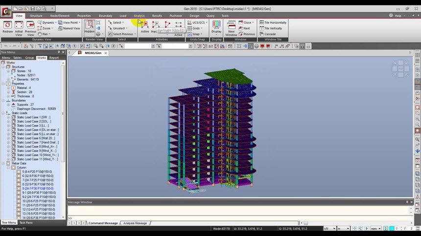The width and height of the screenshot is (421, 236).
Task: Click Tile Vertically
Action: click(x=271, y=28)
